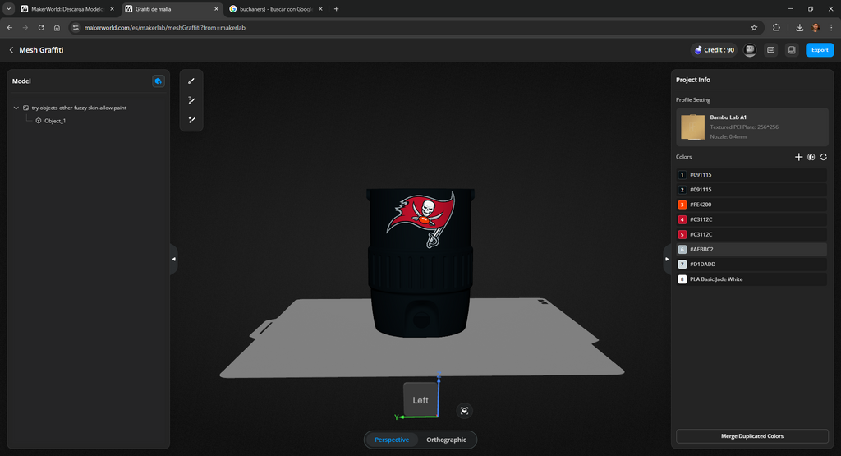Switch to Perspective view

pos(392,440)
